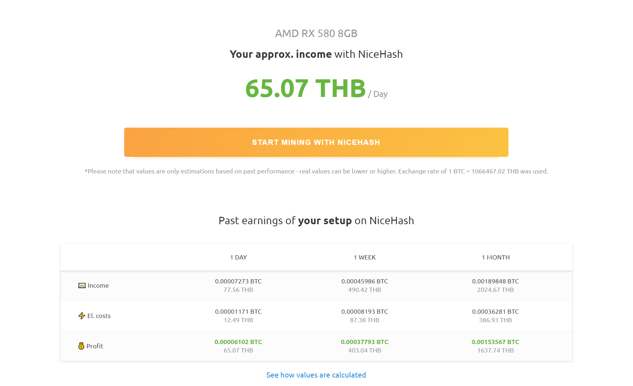The height and width of the screenshot is (386, 633).
Task: Click the AMD RX 580 8GB title
Action: click(x=316, y=33)
